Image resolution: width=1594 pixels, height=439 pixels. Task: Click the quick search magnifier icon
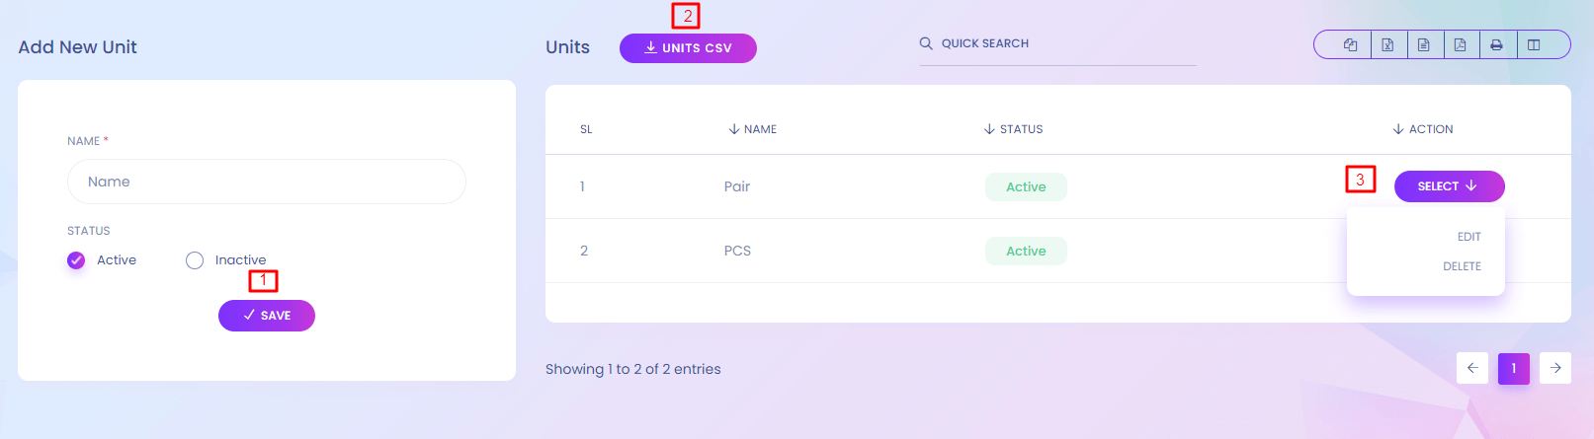click(926, 43)
